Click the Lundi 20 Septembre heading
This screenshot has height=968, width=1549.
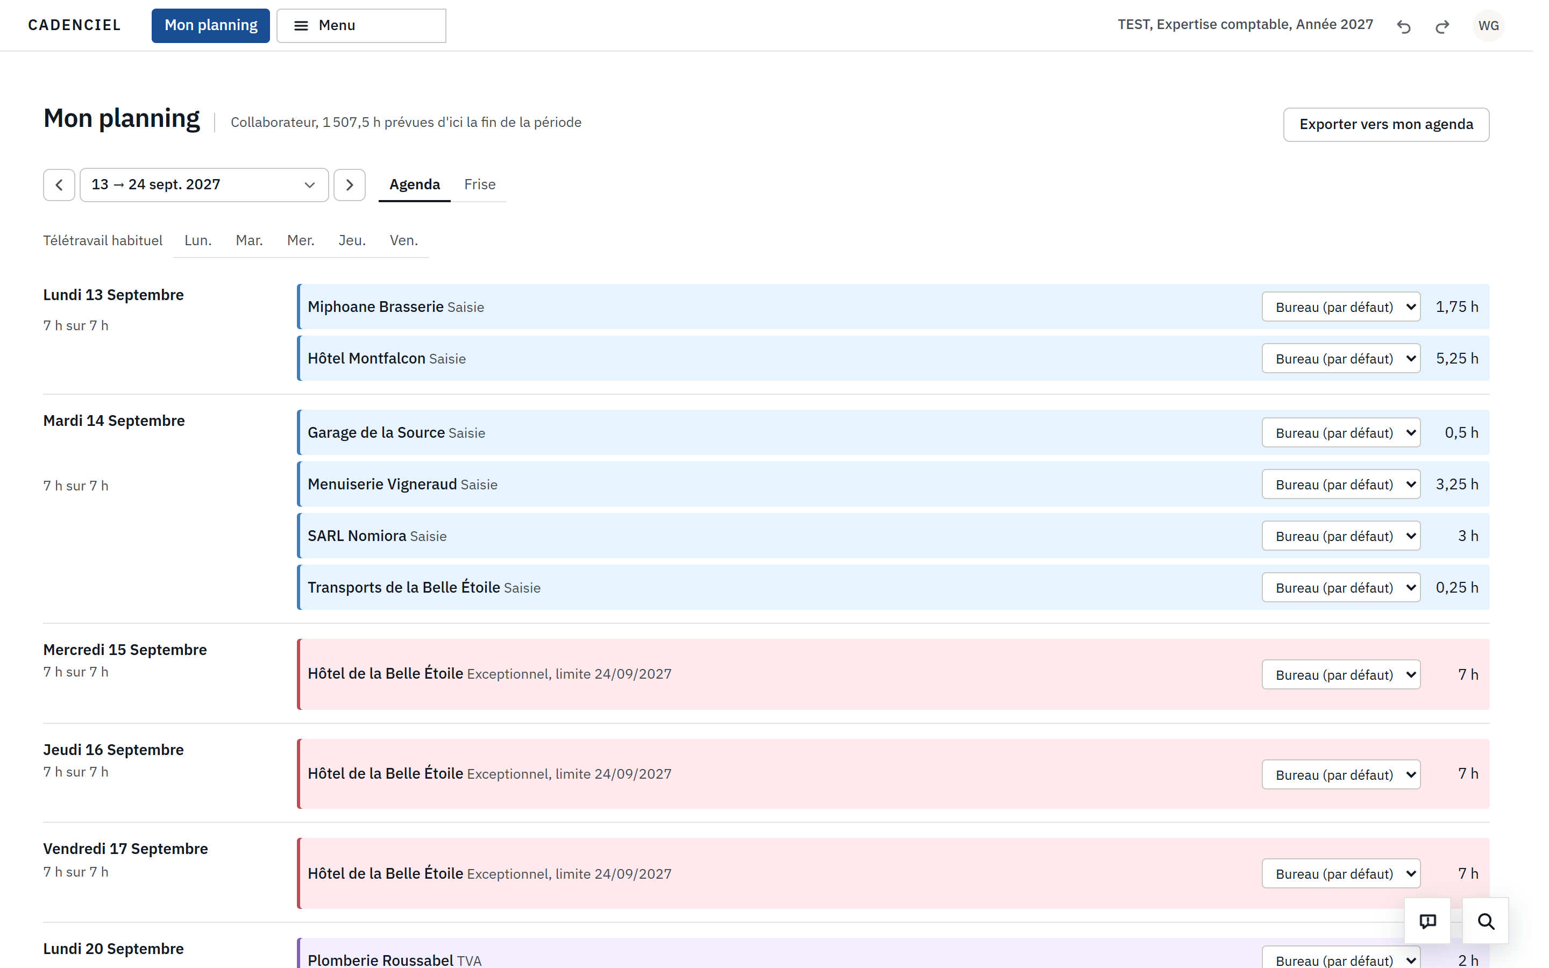tap(113, 949)
